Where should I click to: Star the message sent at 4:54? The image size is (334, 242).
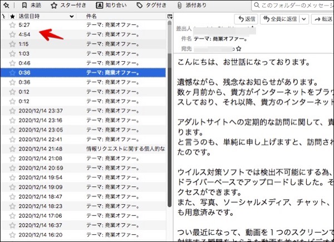12,34
